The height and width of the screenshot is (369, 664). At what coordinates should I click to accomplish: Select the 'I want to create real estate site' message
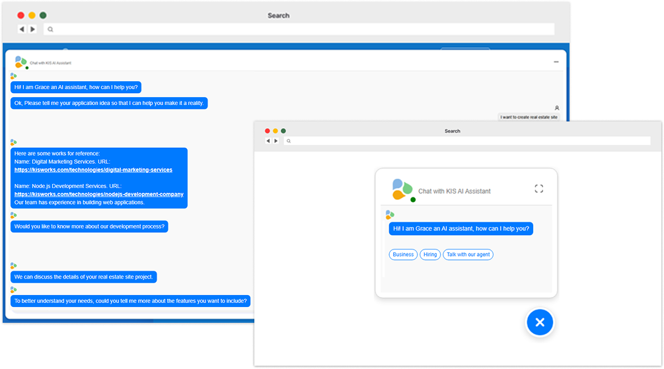coord(529,117)
